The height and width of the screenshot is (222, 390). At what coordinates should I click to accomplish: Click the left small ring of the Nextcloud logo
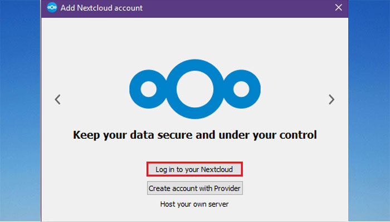click(149, 89)
